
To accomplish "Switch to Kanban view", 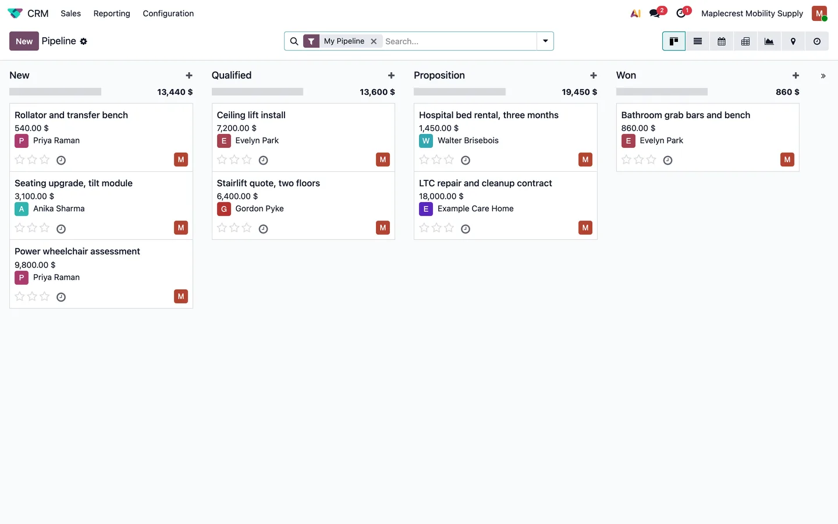I will [674, 41].
